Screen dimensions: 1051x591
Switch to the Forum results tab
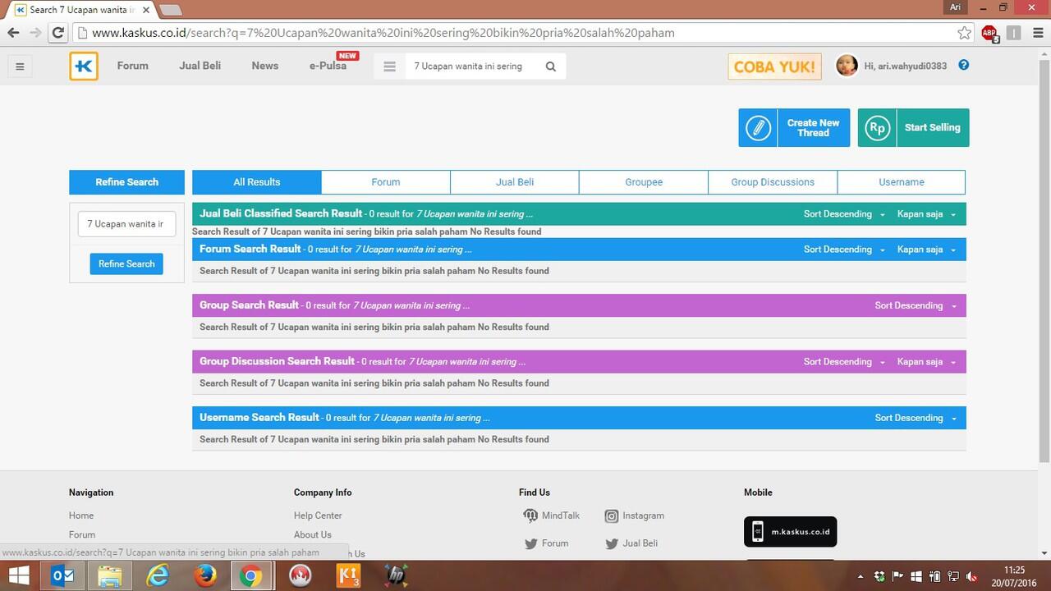(x=386, y=182)
